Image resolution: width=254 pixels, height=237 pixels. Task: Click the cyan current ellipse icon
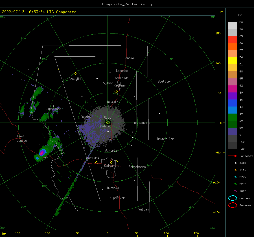tap(233, 198)
